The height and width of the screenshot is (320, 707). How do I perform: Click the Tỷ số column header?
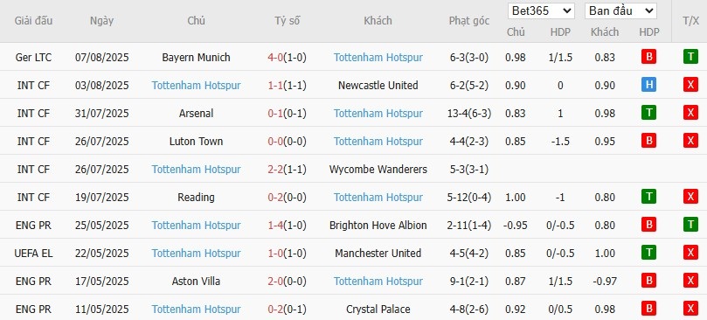(x=288, y=21)
